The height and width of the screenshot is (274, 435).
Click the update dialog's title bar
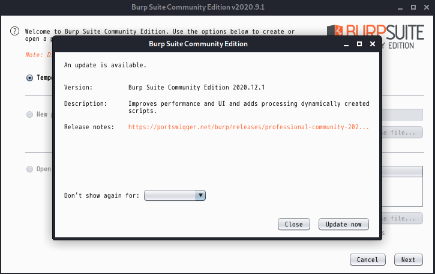coord(198,44)
